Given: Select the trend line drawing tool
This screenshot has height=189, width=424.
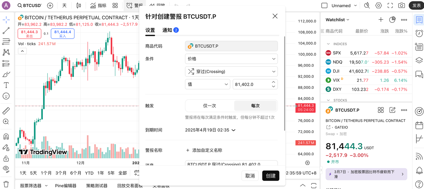Looking at the screenshot, I should click(6, 31).
